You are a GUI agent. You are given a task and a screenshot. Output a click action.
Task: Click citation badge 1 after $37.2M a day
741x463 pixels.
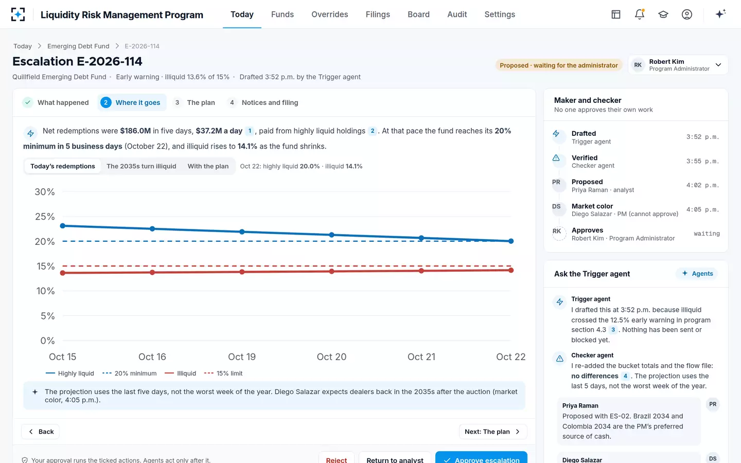pos(250,131)
